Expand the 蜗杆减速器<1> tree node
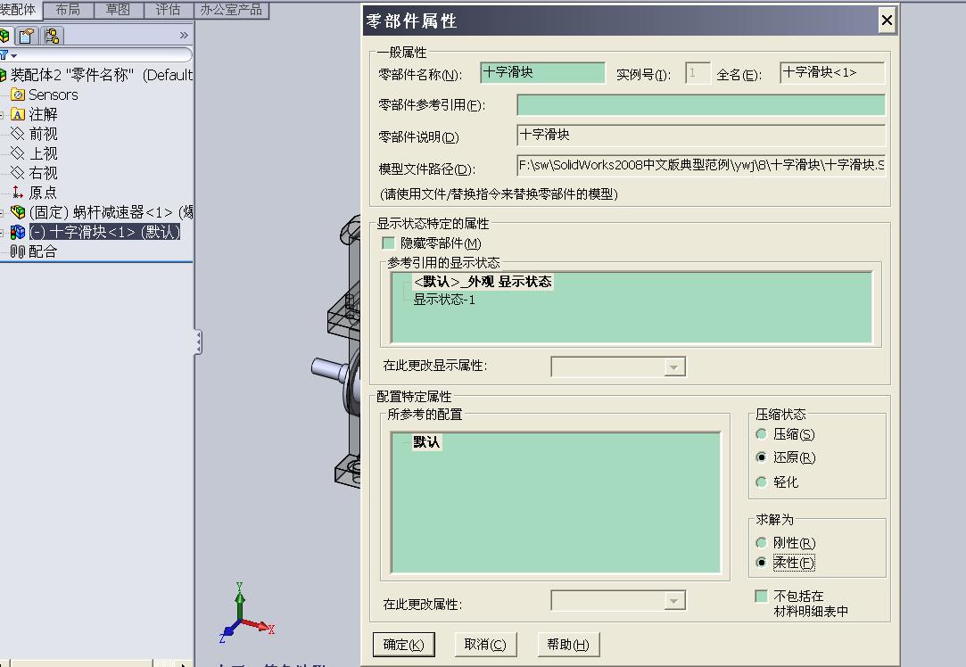 [x=2, y=212]
